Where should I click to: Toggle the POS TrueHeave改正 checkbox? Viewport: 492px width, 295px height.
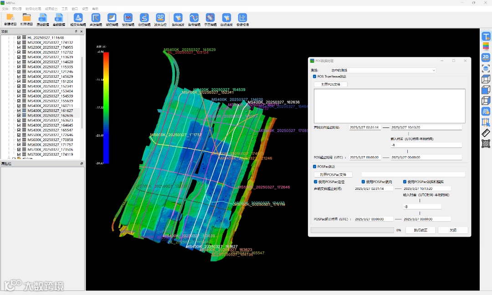click(314, 76)
